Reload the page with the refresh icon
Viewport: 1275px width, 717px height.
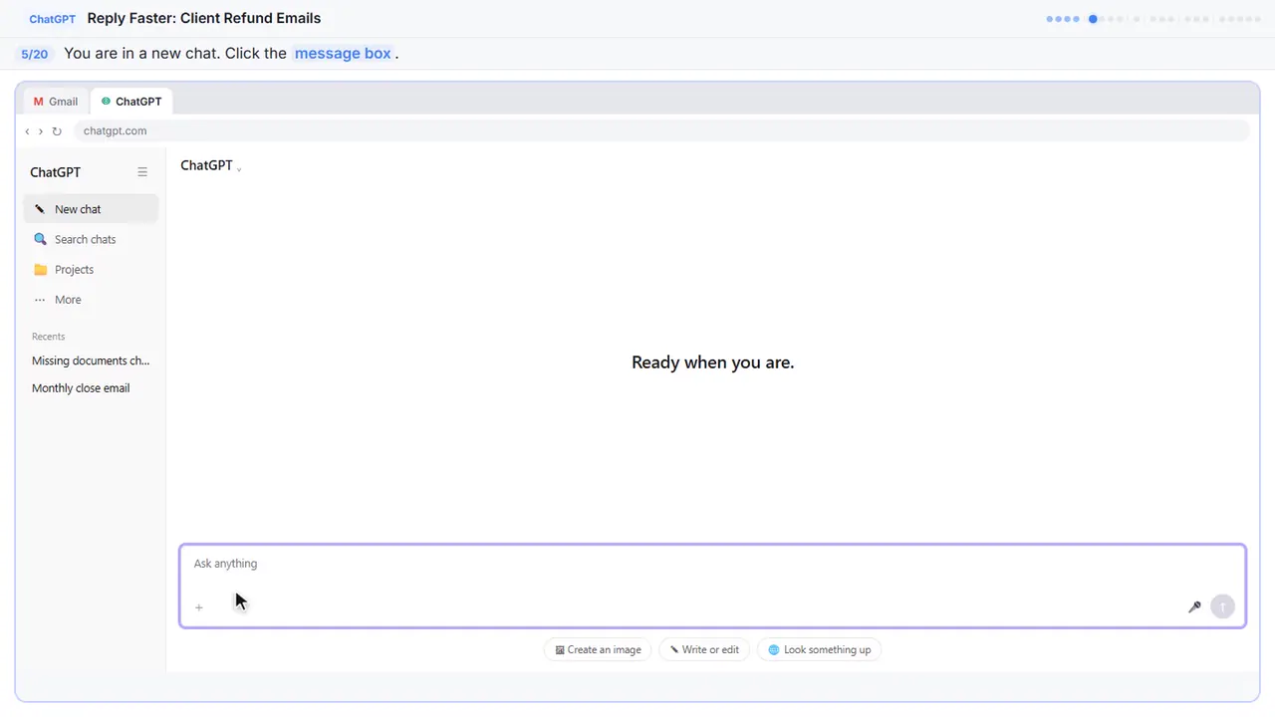tap(57, 131)
